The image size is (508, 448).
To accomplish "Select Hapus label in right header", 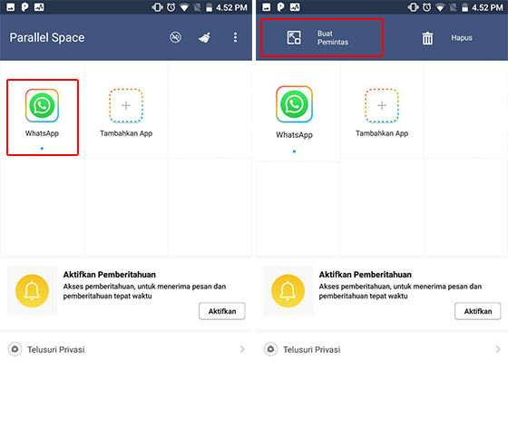I will pos(462,38).
